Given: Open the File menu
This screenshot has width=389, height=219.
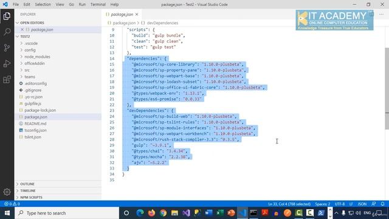Looking at the screenshot, I should point(16,4).
